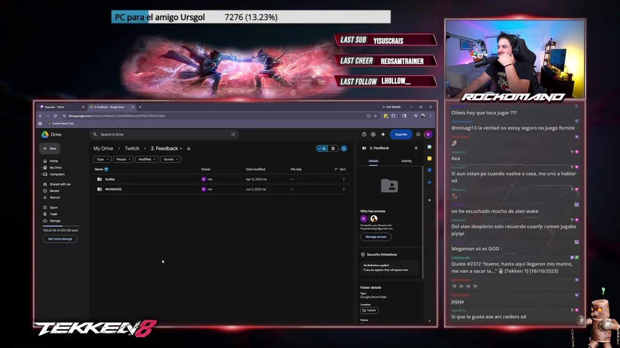Click the shared-folder people icon beside breadcrumb

(x=188, y=148)
